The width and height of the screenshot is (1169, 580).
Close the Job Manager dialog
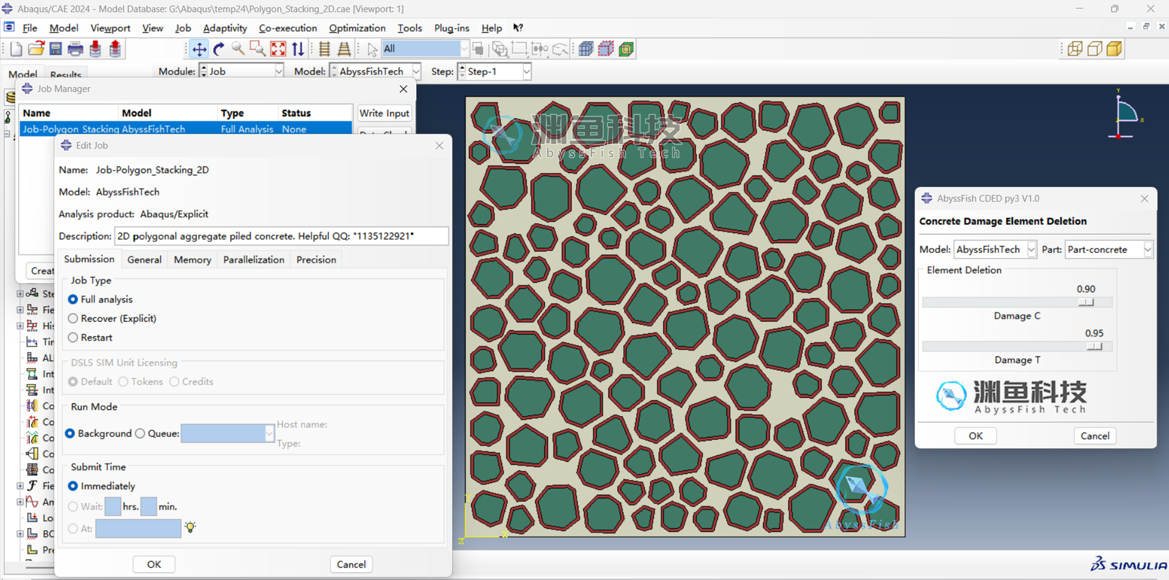point(403,89)
